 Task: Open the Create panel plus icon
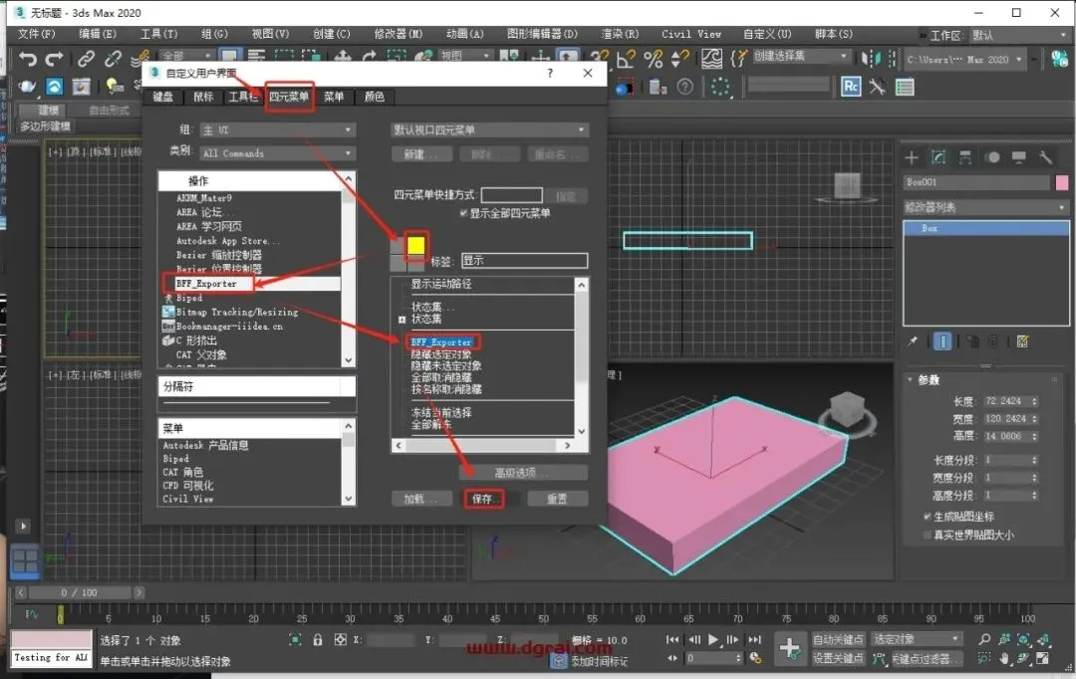(912, 157)
